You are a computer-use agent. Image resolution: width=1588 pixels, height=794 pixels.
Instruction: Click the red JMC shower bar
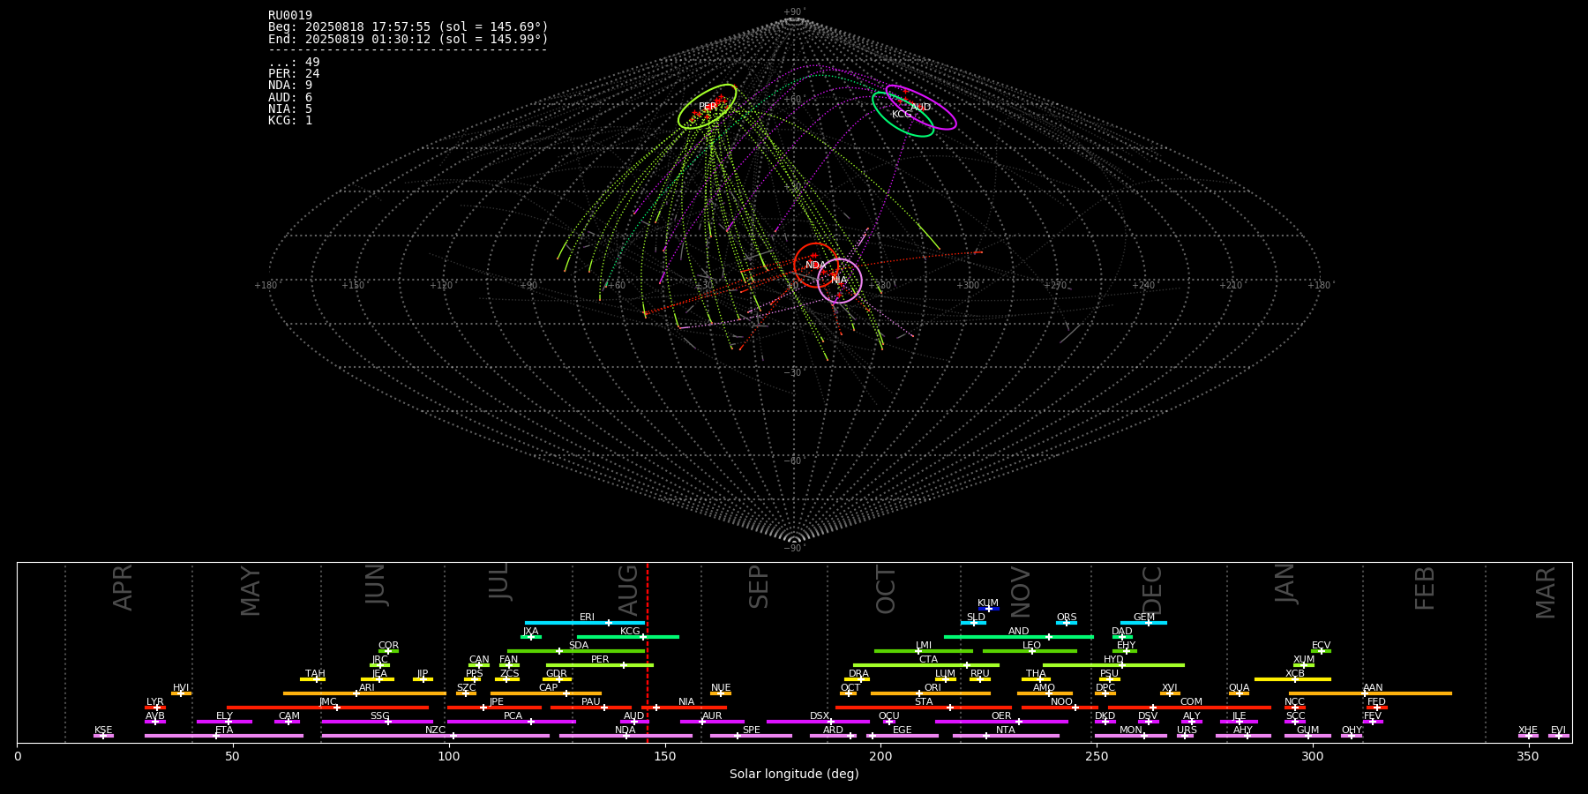coord(328,708)
